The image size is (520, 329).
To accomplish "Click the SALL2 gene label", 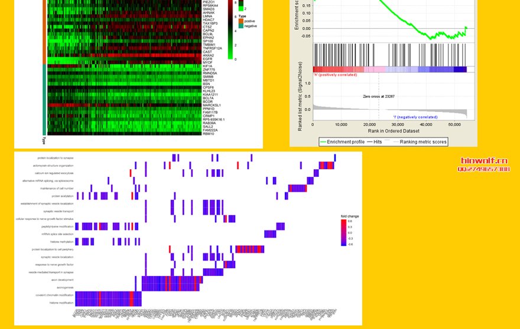I will click(x=208, y=127).
